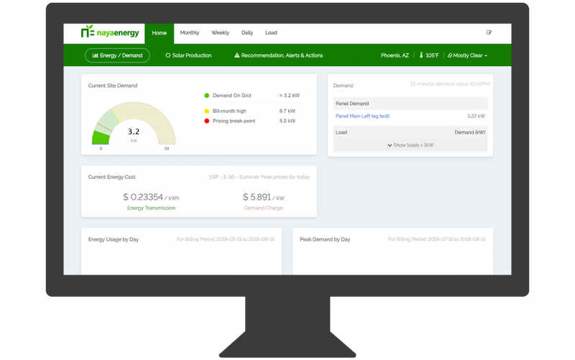Click the sun icon beside Solar Production
The width and height of the screenshot is (575, 360).
(167, 55)
